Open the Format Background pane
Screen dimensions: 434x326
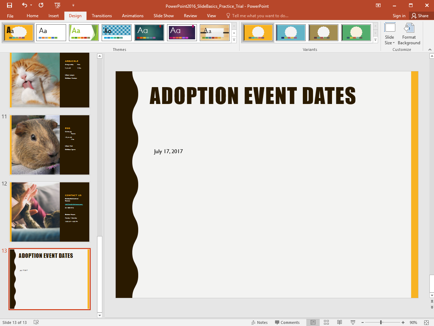(x=409, y=34)
